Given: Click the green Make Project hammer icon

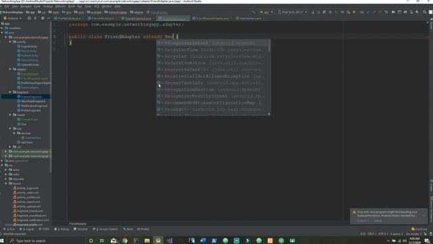Looking at the screenshot, I should [x=254, y=12].
